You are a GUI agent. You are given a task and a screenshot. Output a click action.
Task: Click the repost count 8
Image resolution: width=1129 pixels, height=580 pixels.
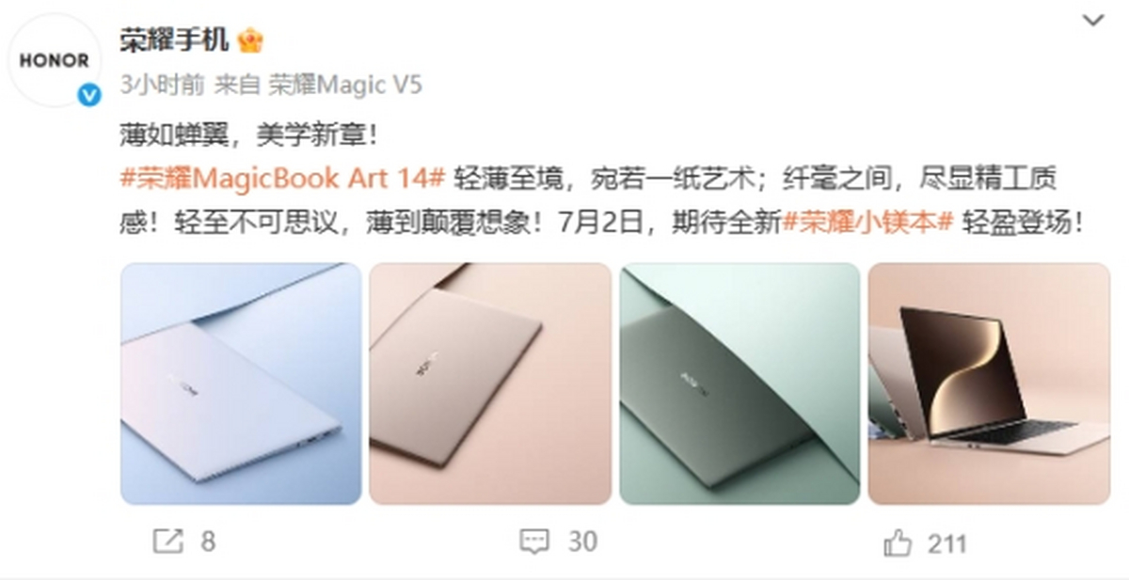point(208,542)
